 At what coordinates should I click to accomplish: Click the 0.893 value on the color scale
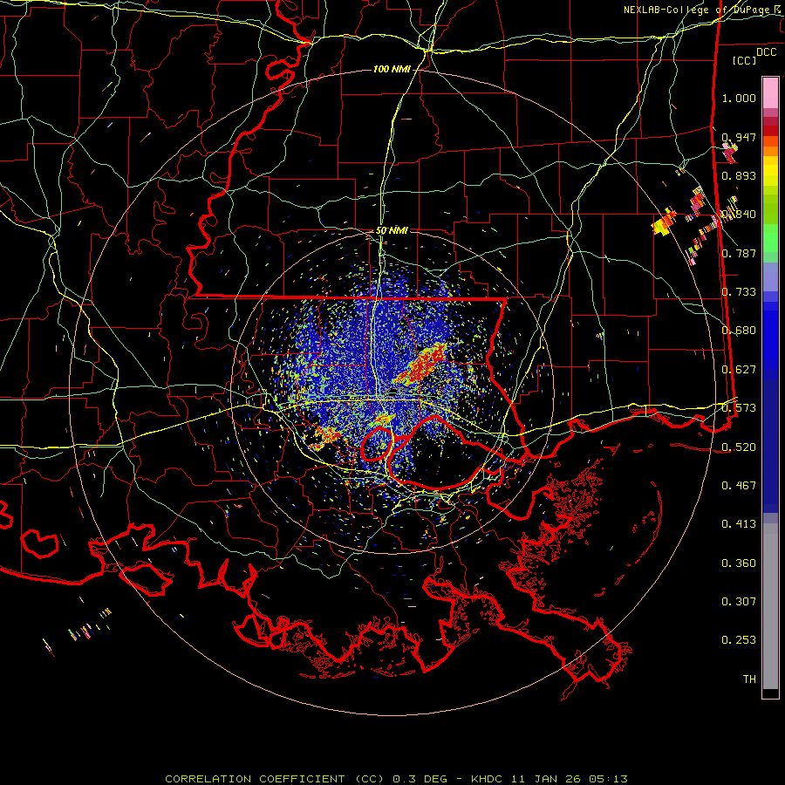pos(739,175)
